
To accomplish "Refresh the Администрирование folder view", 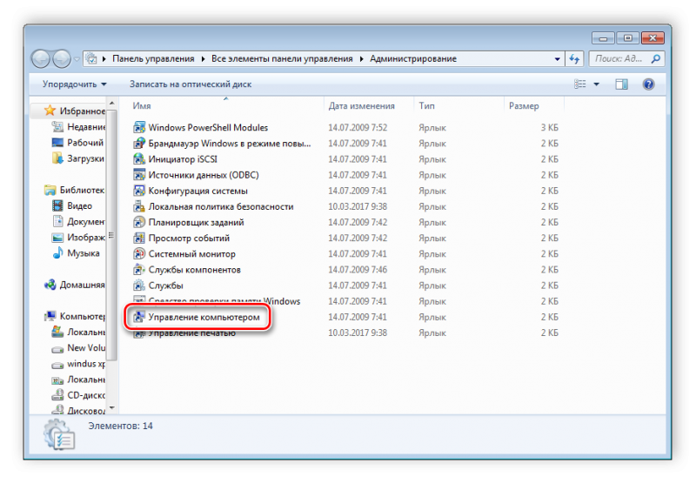I will (x=575, y=58).
